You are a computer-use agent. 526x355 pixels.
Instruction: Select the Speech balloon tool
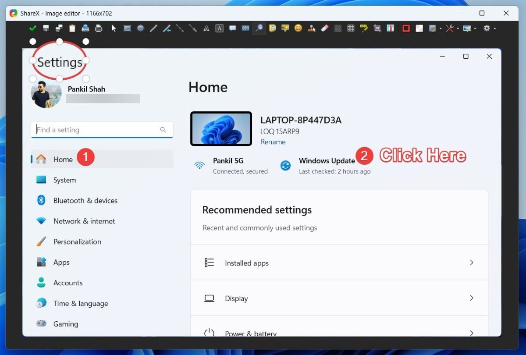click(x=232, y=28)
